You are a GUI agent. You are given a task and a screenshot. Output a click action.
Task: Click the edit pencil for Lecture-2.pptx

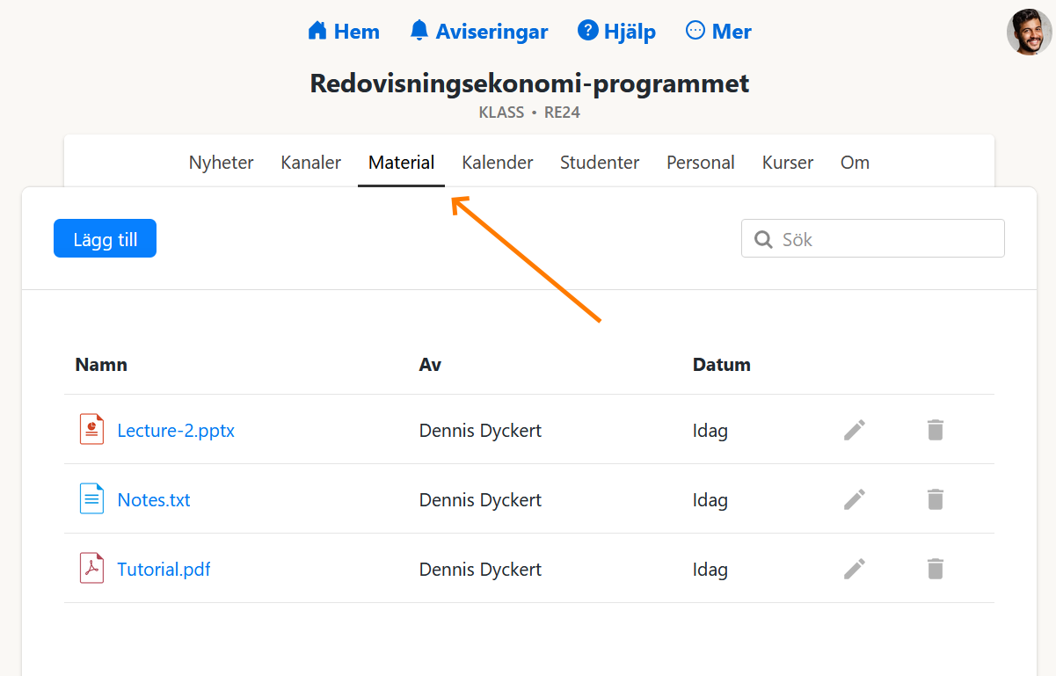[855, 430]
